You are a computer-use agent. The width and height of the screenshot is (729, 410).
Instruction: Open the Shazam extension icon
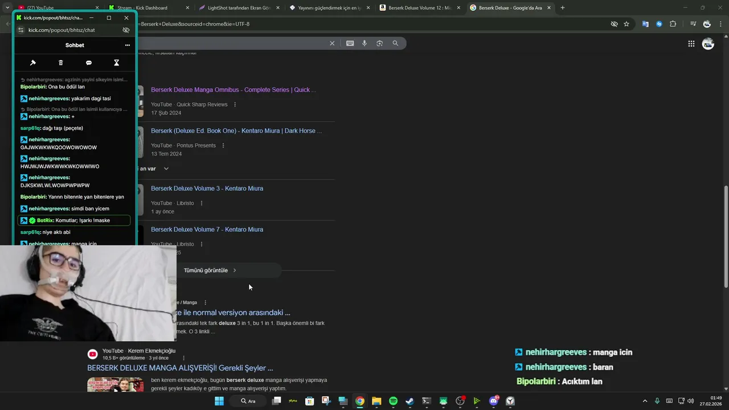[x=659, y=24]
